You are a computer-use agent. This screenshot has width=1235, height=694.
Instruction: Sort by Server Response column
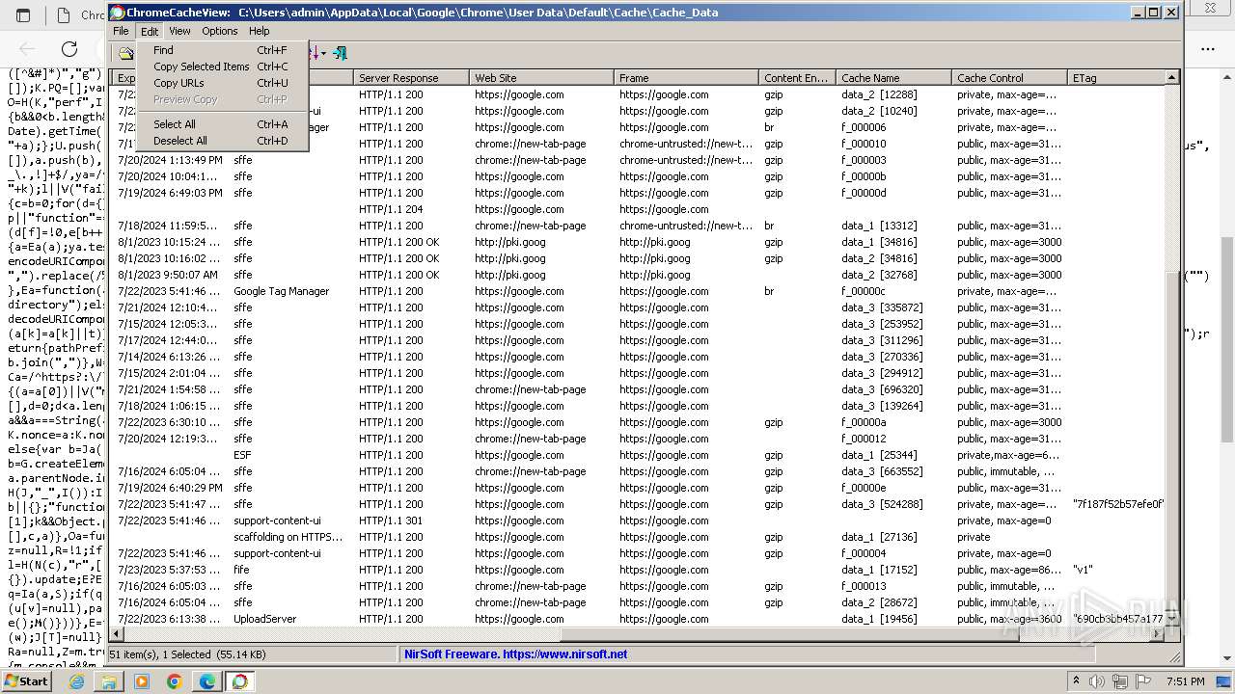(411, 78)
